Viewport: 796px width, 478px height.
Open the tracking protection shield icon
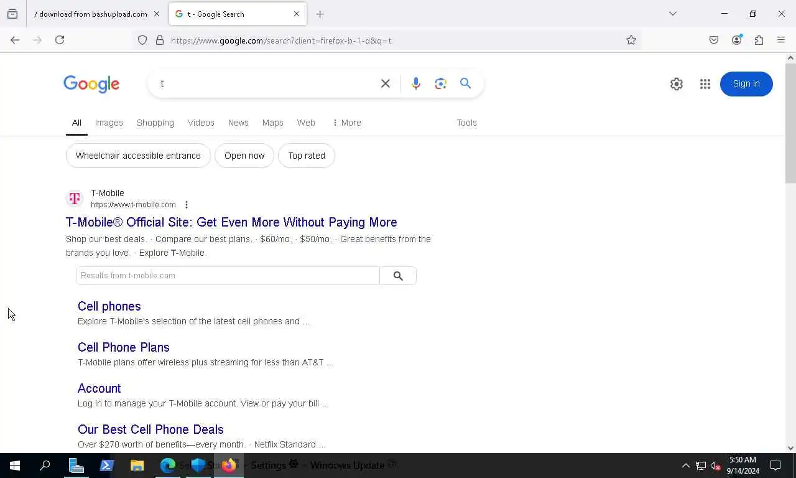[x=142, y=40]
